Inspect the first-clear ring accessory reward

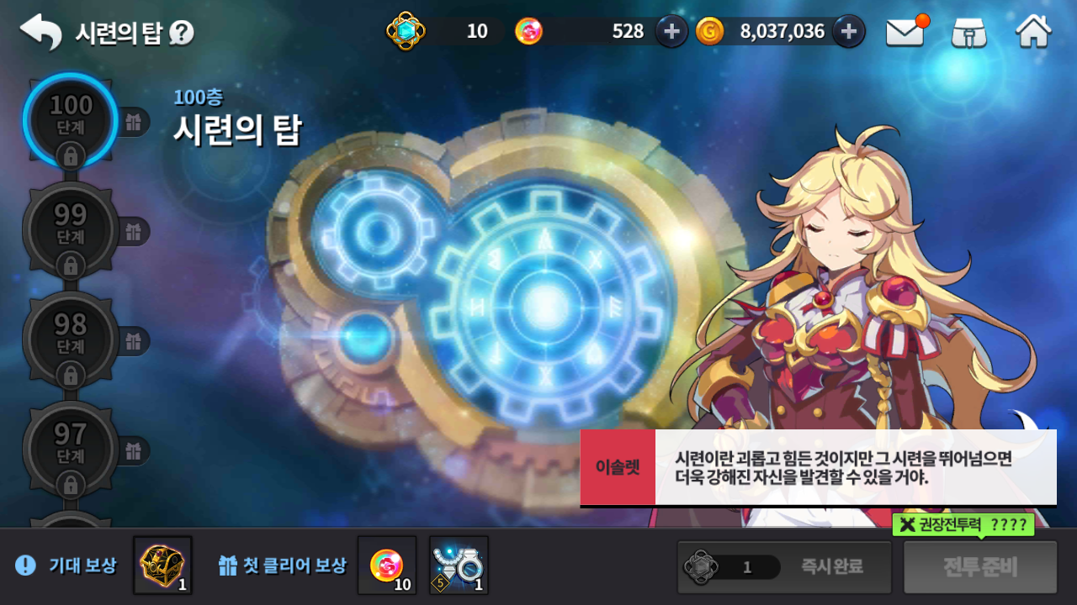click(x=459, y=566)
